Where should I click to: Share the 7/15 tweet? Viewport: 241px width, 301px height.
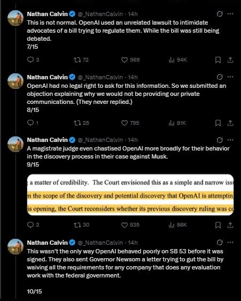click(230, 60)
